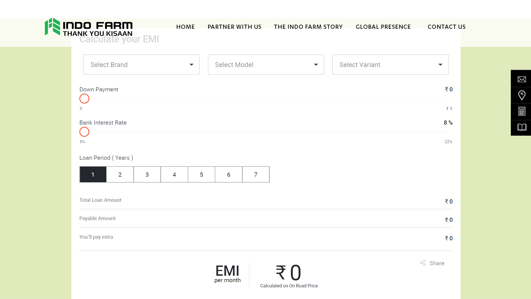Choose the 7 year loan period
The image size is (531, 299).
256,174
